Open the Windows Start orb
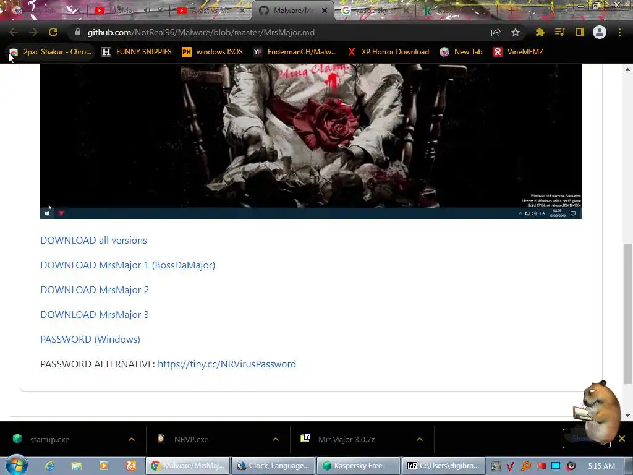 pos(16,465)
